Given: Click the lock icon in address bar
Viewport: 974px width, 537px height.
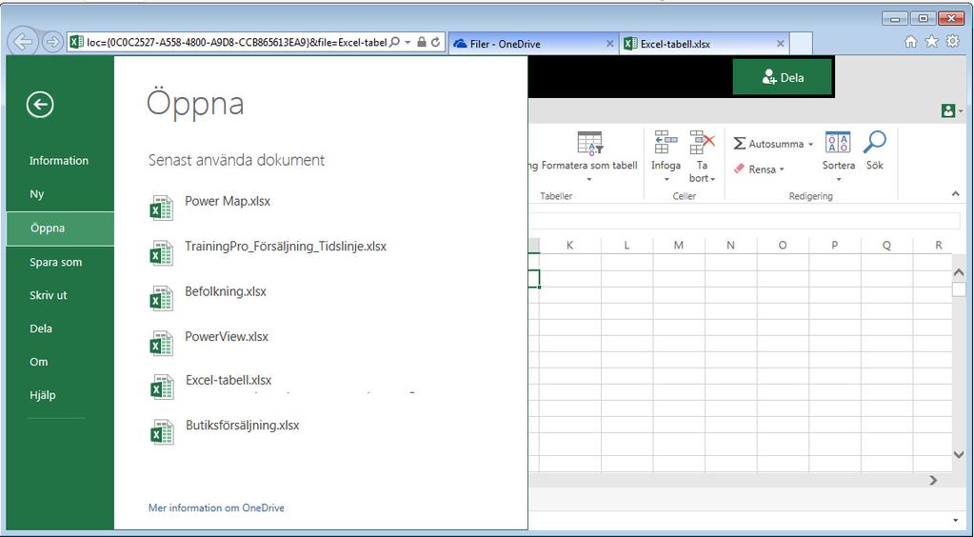Looking at the screenshot, I should (x=422, y=42).
